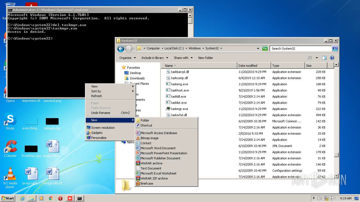Create new WinRAR ZIP archive

click(166, 178)
